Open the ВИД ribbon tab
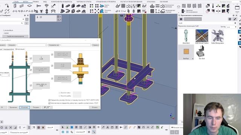 [x=45, y=1]
